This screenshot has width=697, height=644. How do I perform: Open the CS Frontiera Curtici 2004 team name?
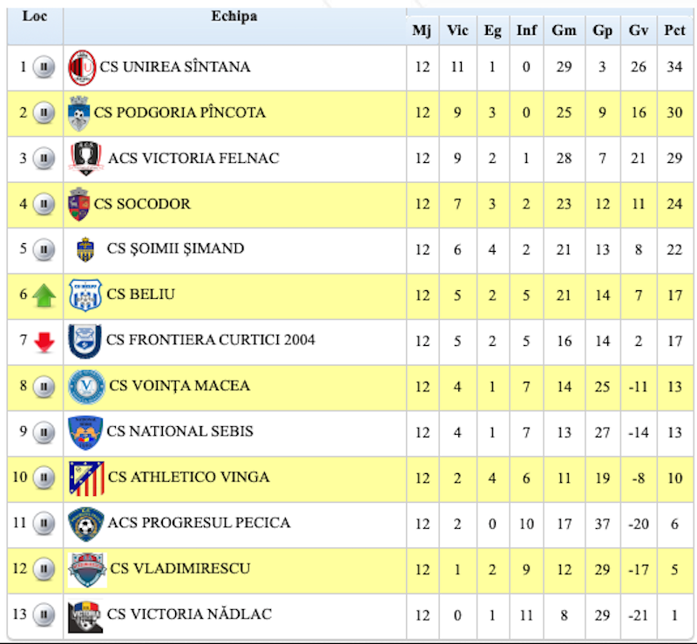coord(211,340)
